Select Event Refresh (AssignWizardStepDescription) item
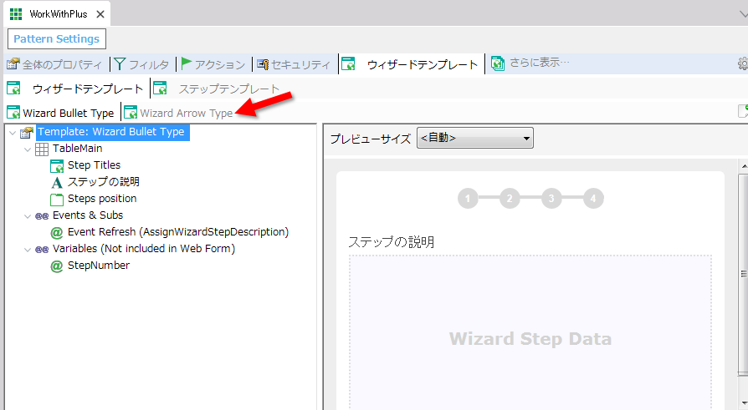Viewport: 748px width, 410px height. (x=178, y=232)
